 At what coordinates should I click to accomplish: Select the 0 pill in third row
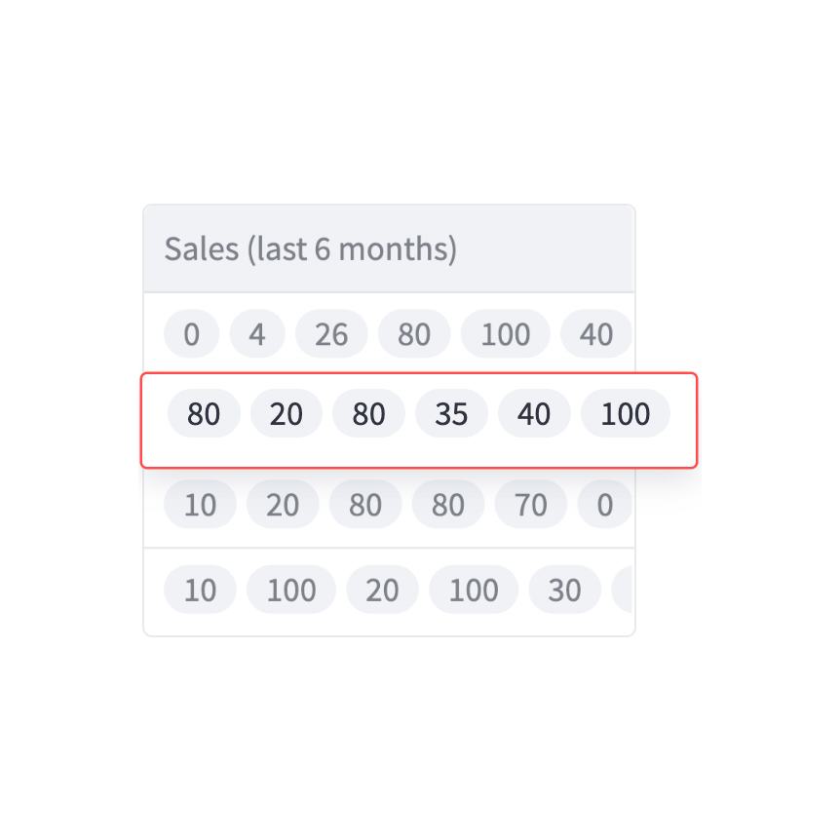coord(604,505)
